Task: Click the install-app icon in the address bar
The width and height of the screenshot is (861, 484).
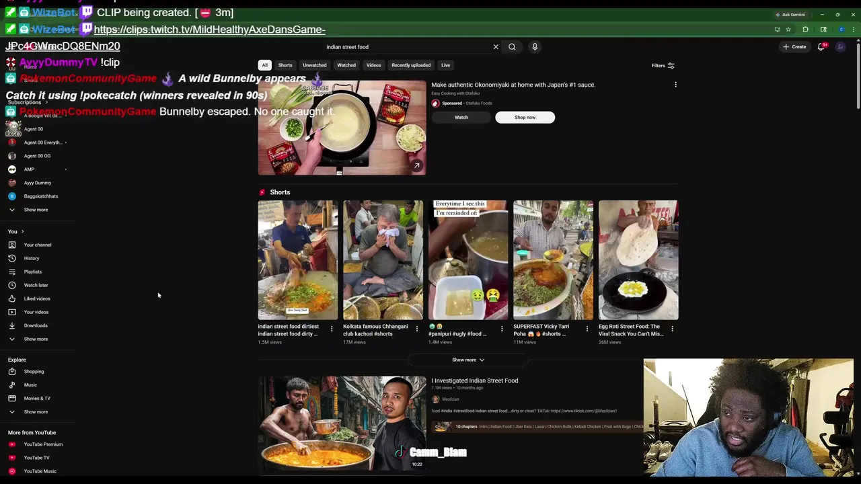Action: pos(778,30)
